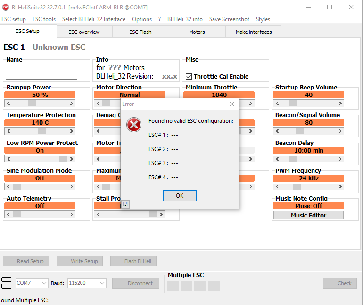Click the Music Off value bar
Screen dimensions: 363x305
308,206
